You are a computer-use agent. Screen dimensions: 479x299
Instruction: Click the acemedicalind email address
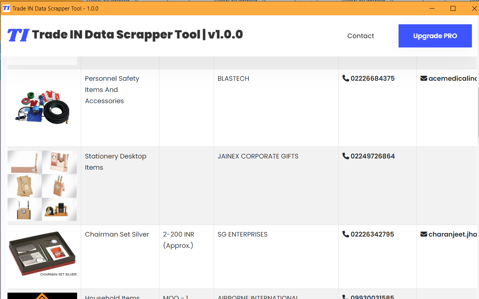453,78
